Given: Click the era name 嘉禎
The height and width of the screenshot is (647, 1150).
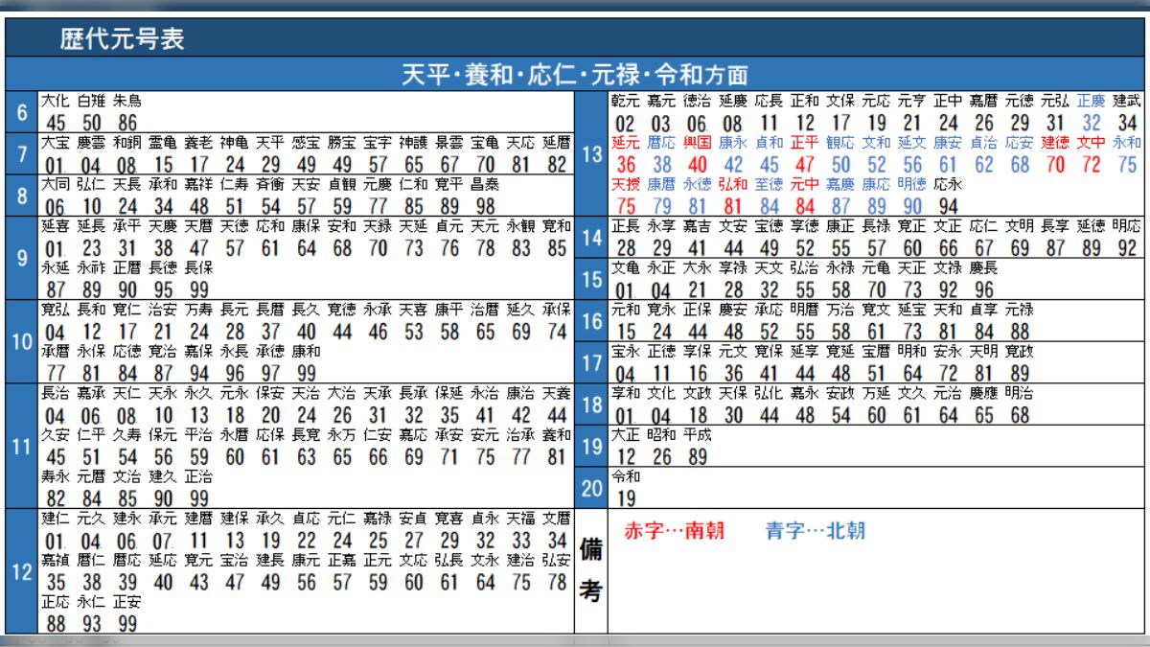Looking at the screenshot, I should point(56,560).
